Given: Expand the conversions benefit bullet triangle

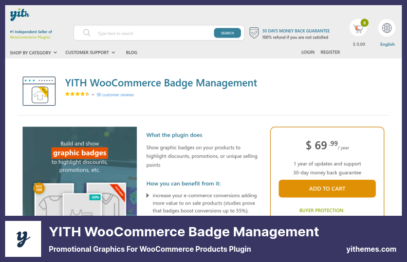Looking at the screenshot, I should coord(147,195).
